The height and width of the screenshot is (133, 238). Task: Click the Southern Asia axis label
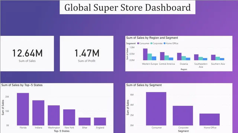(218, 64)
